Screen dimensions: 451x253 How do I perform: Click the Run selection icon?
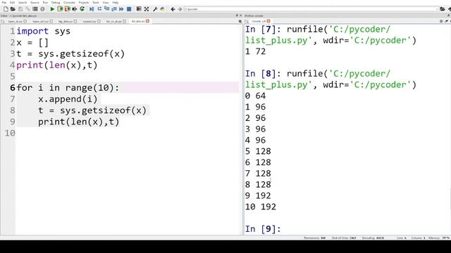click(x=75, y=9)
